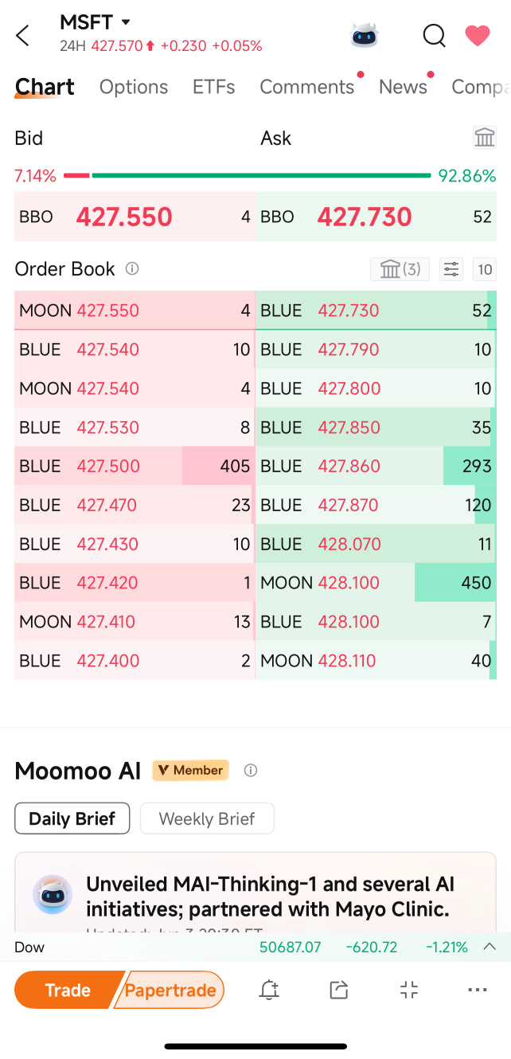
Task: Open order book filter settings sliders icon
Action: 451,269
